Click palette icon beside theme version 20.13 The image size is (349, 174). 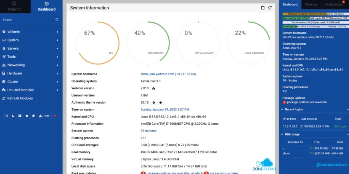click(161, 103)
